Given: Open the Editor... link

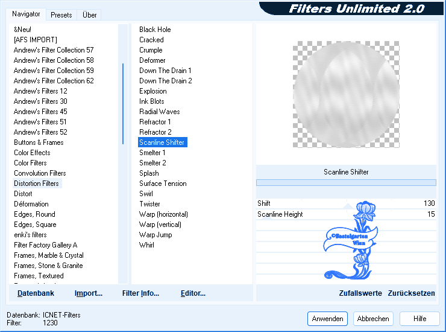Looking at the screenshot, I should click(193, 293).
